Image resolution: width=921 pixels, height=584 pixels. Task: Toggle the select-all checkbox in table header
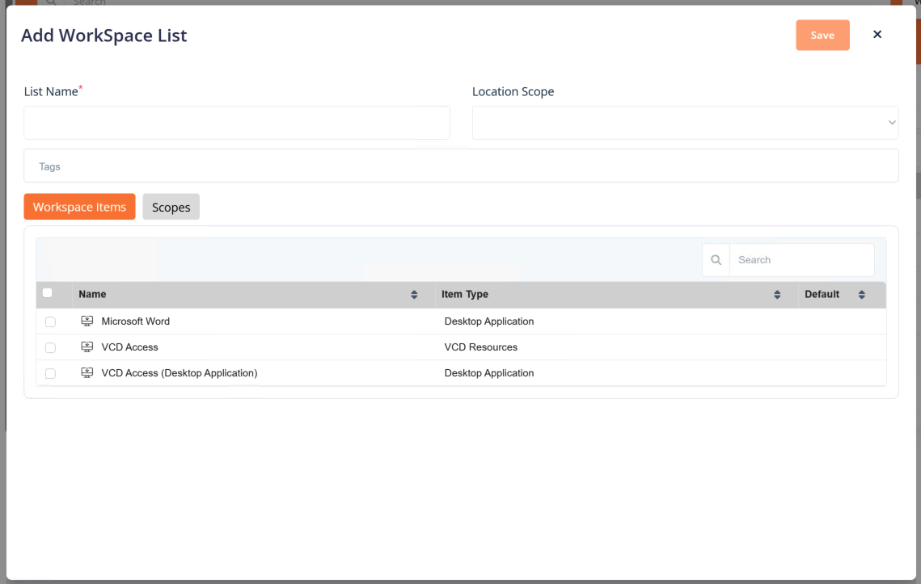47,293
